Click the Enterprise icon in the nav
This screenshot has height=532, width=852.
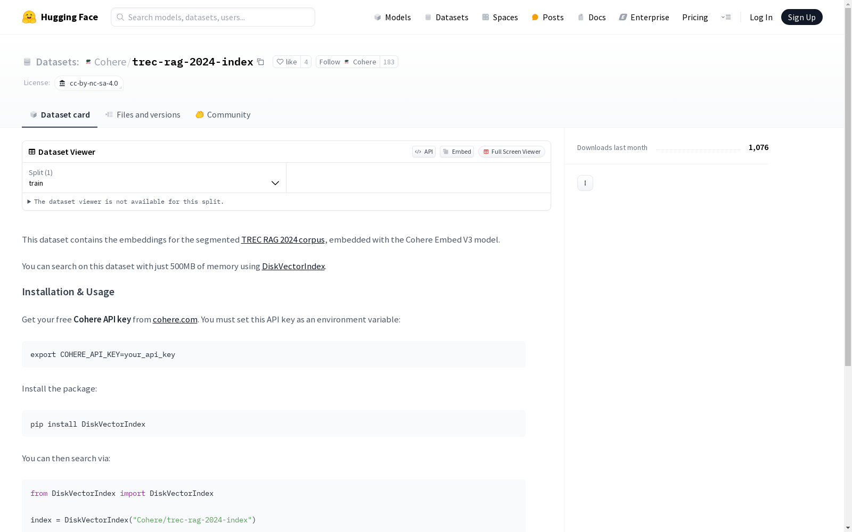tap(623, 17)
